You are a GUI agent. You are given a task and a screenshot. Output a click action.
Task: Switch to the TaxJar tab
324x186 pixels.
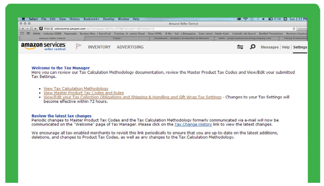click(x=117, y=38)
